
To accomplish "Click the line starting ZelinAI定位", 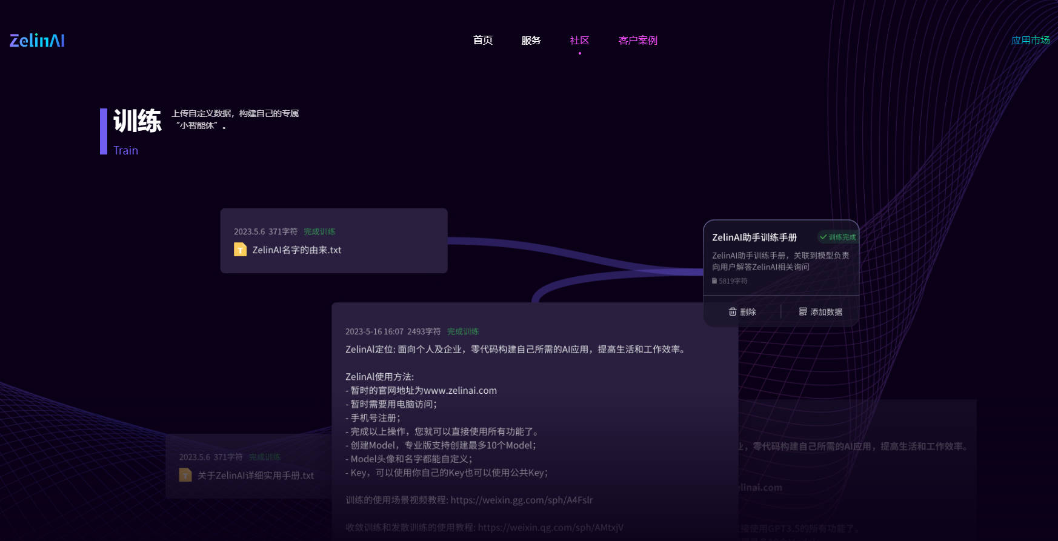I will [x=517, y=350].
